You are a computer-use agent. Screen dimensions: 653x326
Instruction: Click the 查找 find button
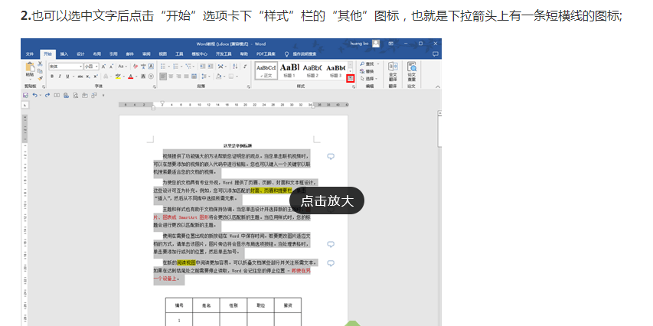pyautogui.click(x=369, y=64)
